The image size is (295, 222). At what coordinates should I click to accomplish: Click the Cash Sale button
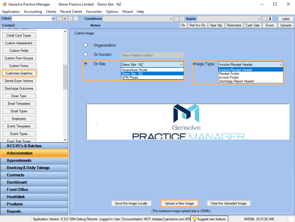coord(253,25)
